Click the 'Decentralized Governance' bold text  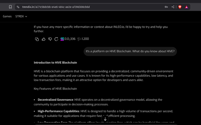tap(55, 100)
